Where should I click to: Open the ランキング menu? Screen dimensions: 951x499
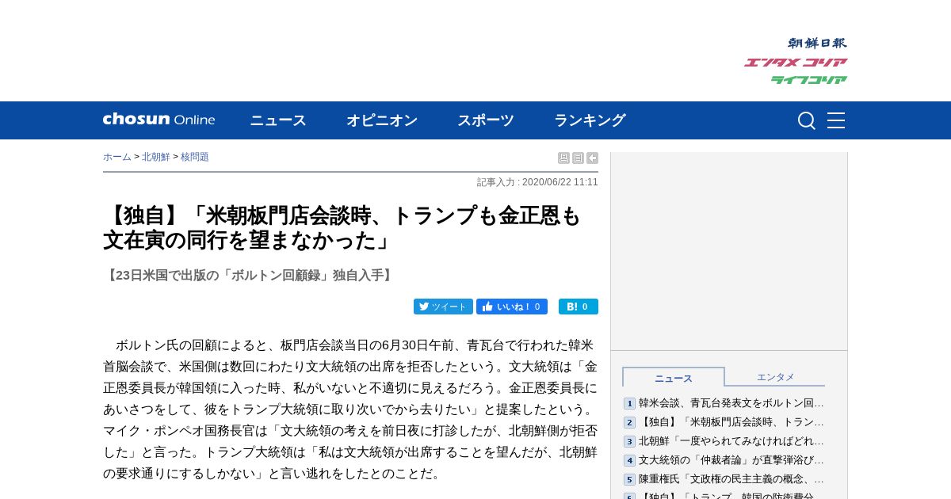(x=590, y=120)
